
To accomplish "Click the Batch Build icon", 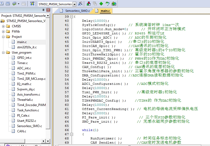I will [14, 4].
